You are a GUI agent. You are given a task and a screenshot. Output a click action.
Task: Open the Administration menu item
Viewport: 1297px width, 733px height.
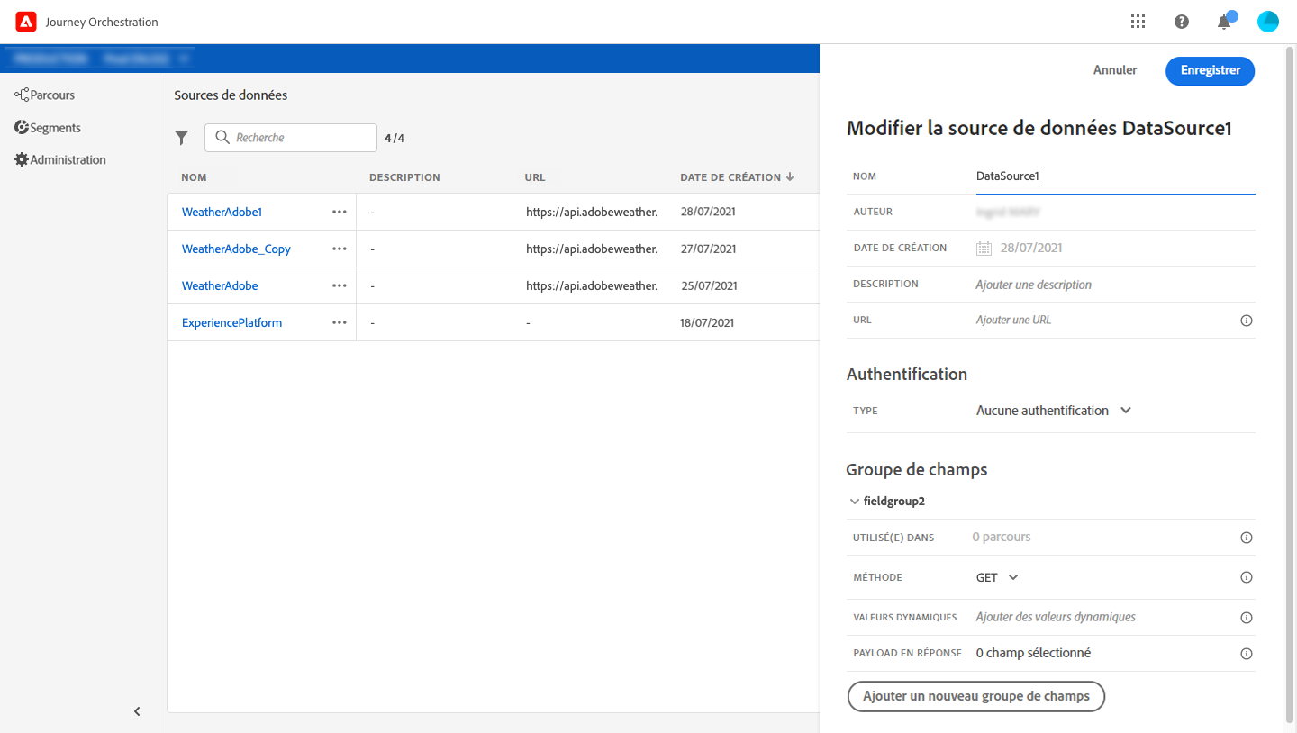pos(67,160)
